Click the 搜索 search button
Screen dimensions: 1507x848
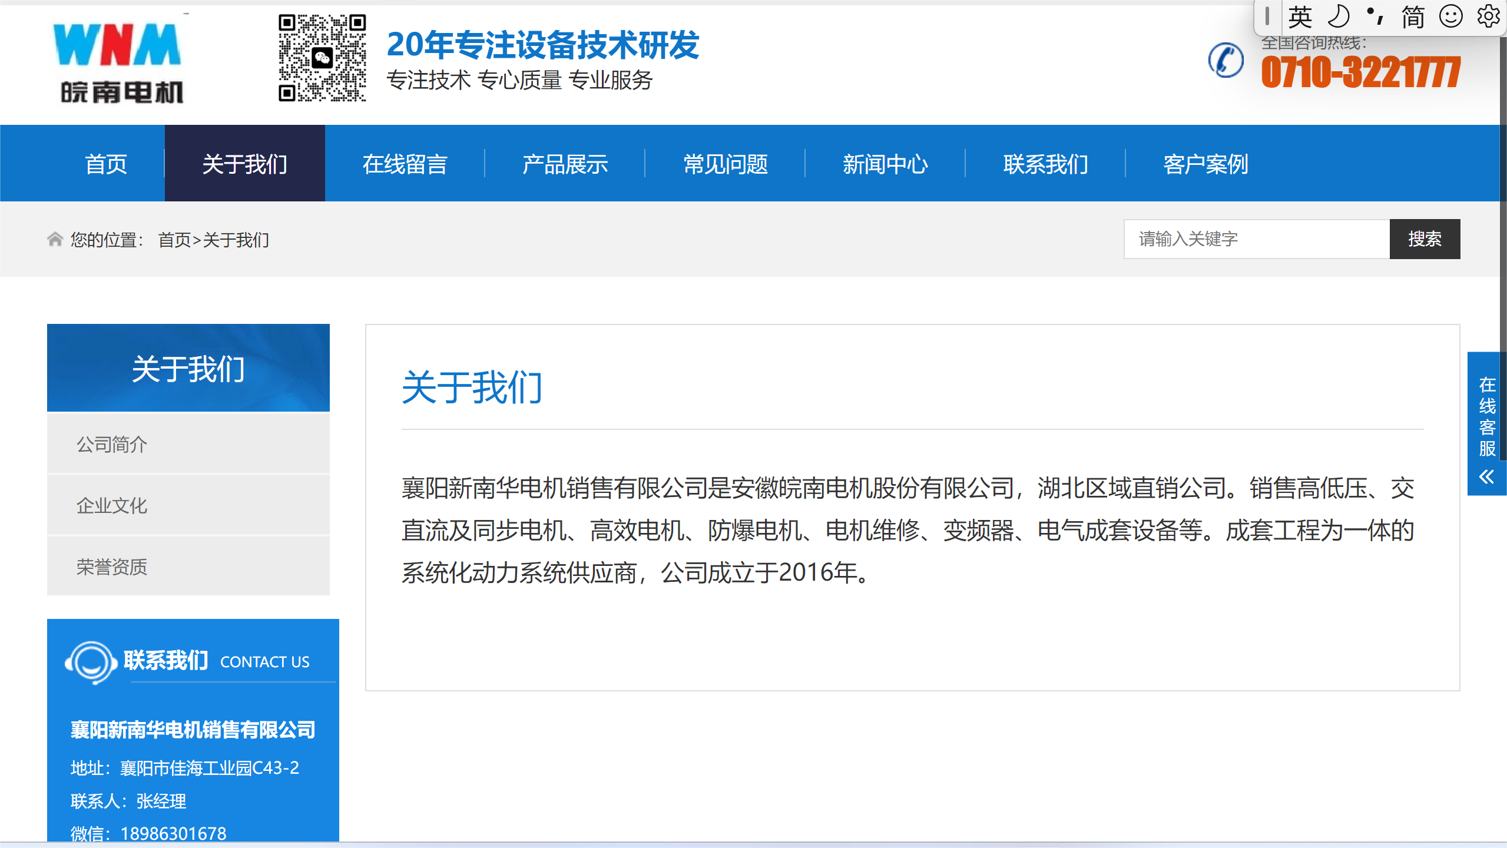pos(1424,239)
